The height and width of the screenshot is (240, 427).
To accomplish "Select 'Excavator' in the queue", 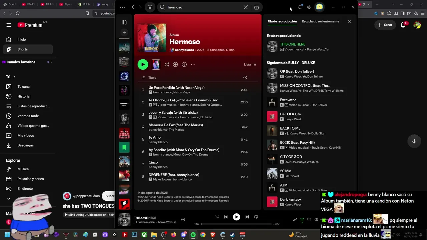I will point(310,102).
